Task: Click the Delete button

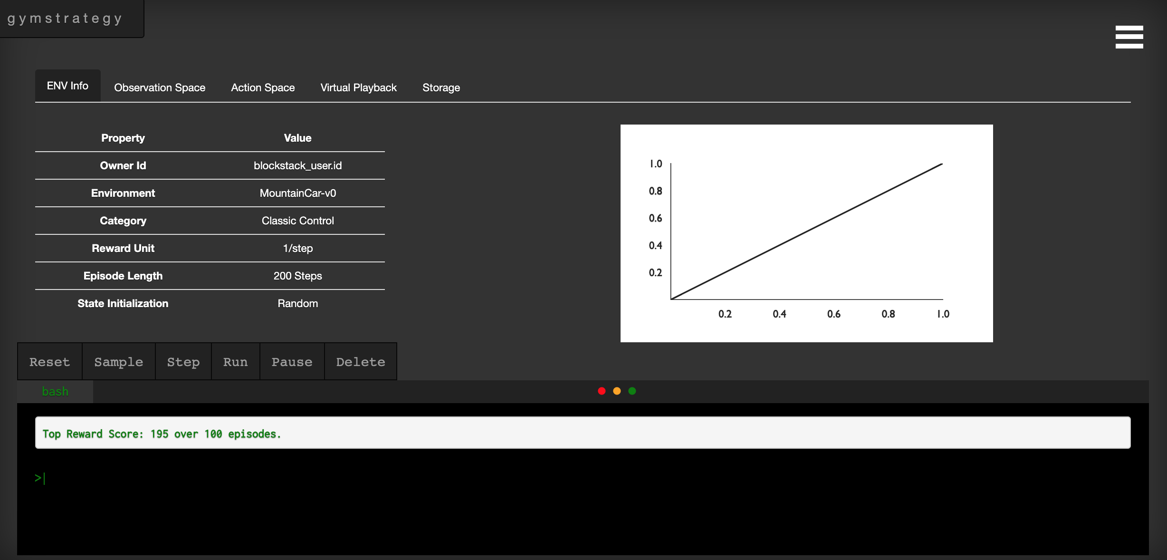Action: [360, 362]
